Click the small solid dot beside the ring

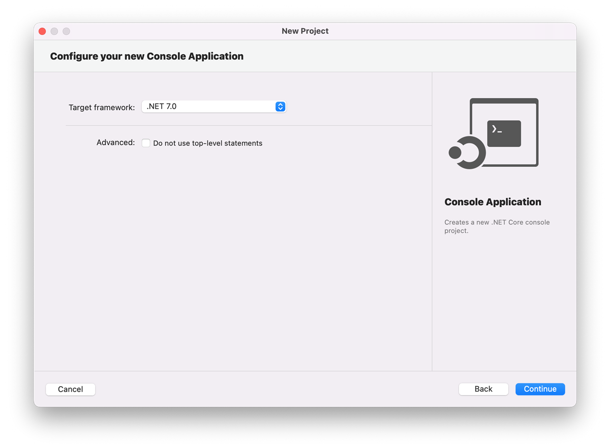tap(455, 152)
